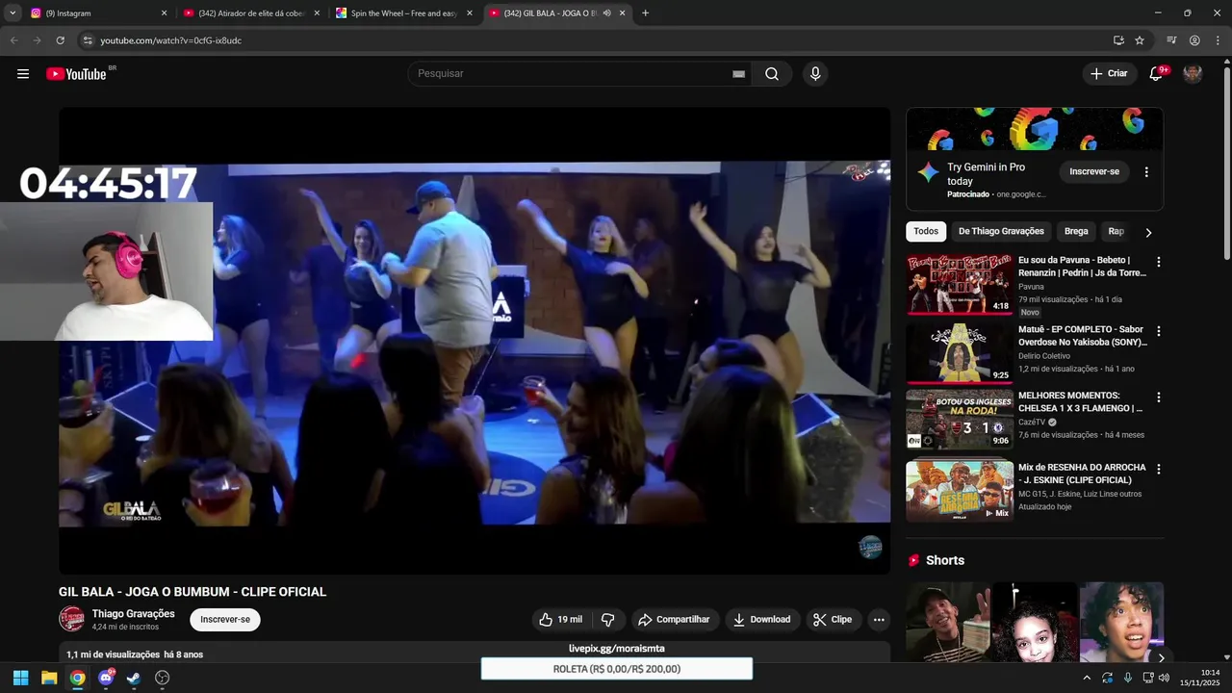Open more actions ellipsis under video
Screen dimensions: 1232x693
pos(879,620)
